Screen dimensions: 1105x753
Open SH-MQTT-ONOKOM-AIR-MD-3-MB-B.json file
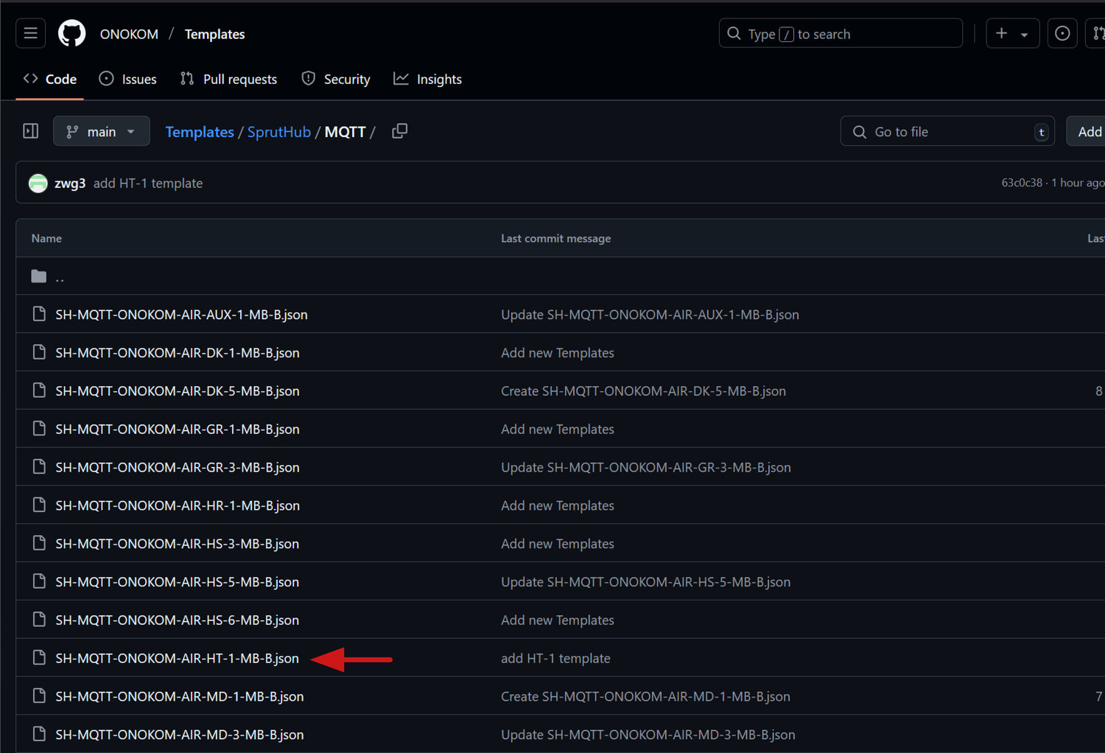180,735
